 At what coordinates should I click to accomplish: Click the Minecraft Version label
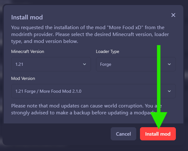(27, 51)
